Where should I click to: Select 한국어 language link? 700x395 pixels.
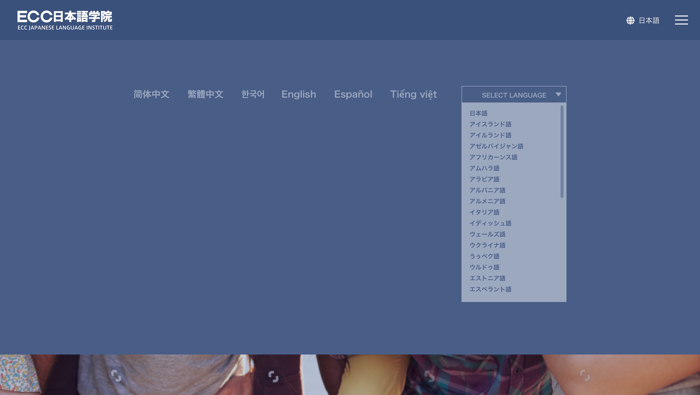coord(253,94)
